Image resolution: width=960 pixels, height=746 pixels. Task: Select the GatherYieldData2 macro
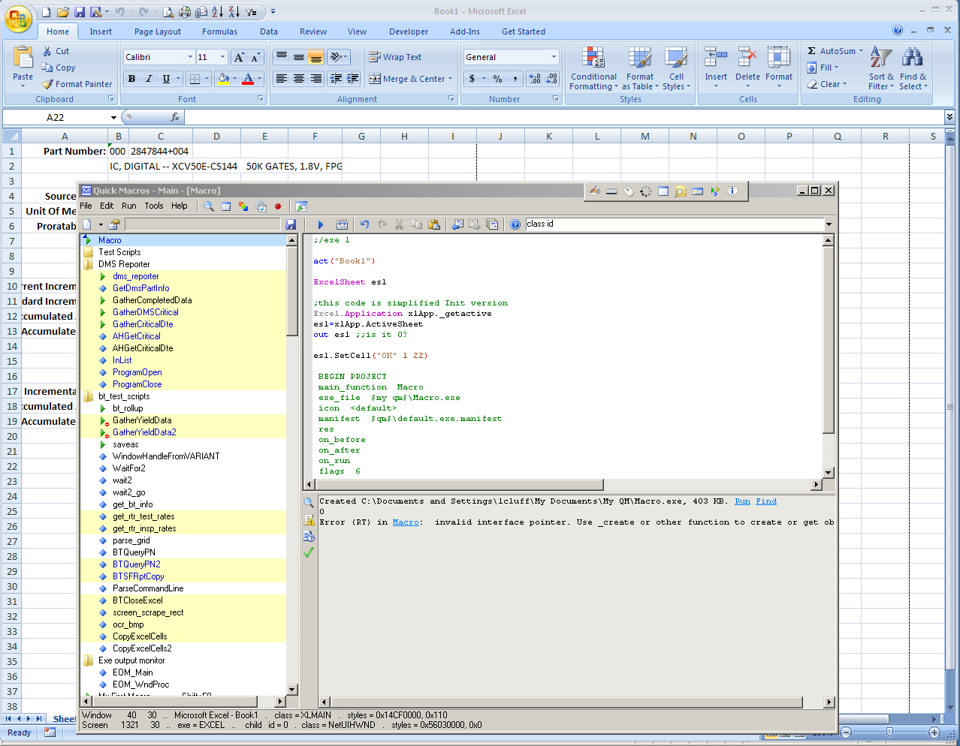pyautogui.click(x=144, y=432)
